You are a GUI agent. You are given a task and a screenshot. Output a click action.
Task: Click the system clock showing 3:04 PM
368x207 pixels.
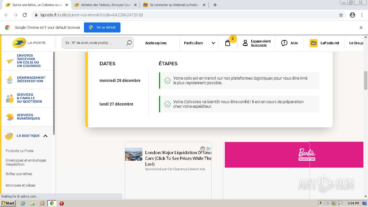pos(353,203)
